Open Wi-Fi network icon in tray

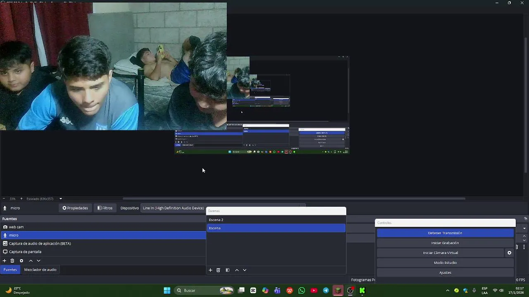coord(495,290)
